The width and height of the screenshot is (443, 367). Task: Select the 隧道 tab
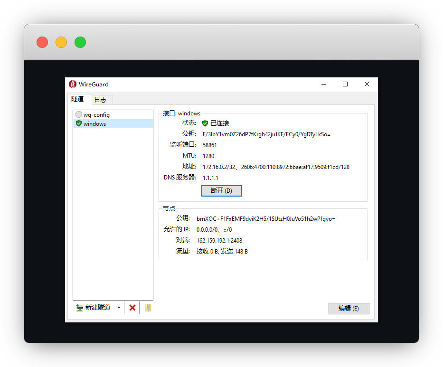pos(77,99)
